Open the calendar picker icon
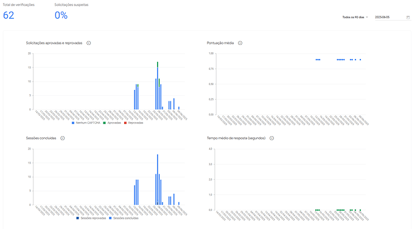This screenshot has width=420, height=229. pyautogui.click(x=408, y=18)
